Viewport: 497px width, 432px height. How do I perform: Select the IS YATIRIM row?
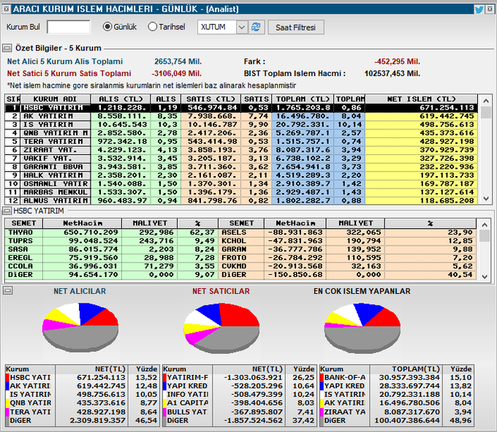tap(241, 124)
